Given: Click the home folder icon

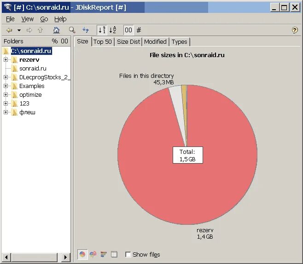Looking at the screenshot, I should pyautogui.click(x=56, y=30).
